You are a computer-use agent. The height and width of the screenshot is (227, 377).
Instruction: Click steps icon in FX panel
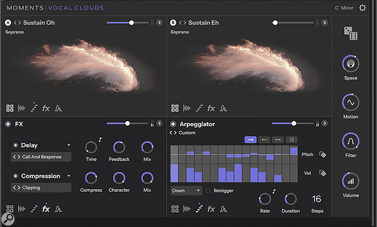point(34,209)
